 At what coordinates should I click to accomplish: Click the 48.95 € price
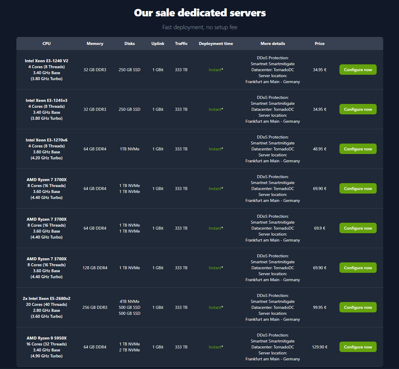tap(320, 149)
